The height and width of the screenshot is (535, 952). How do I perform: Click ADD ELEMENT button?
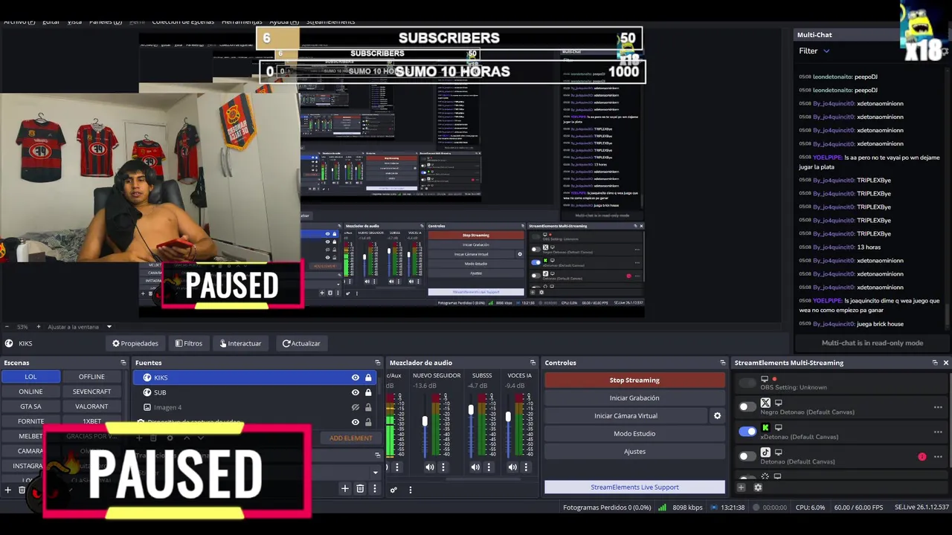(x=350, y=438)
